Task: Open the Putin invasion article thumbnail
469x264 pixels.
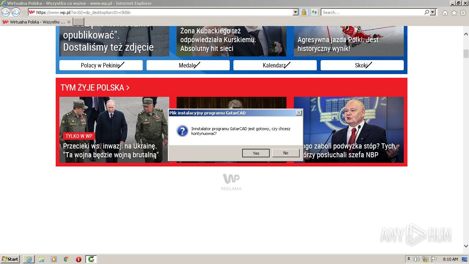Action: pyautogui.click(x=114, y=130)
